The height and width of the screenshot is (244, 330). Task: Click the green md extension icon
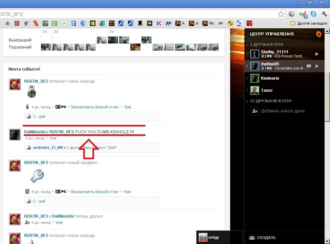303,14
